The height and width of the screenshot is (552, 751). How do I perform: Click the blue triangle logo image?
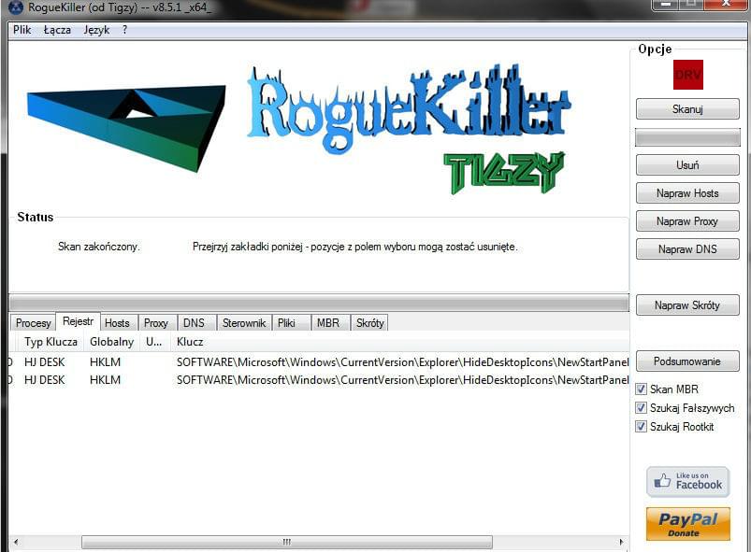[x=126, y=127]
